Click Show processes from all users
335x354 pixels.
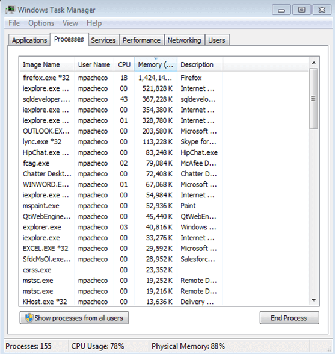74,318
